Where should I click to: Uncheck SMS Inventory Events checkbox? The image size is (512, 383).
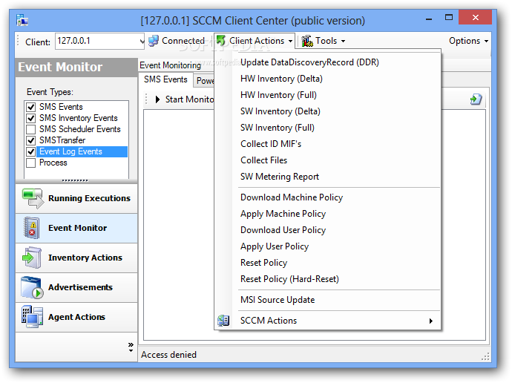[x=31, y=118]
